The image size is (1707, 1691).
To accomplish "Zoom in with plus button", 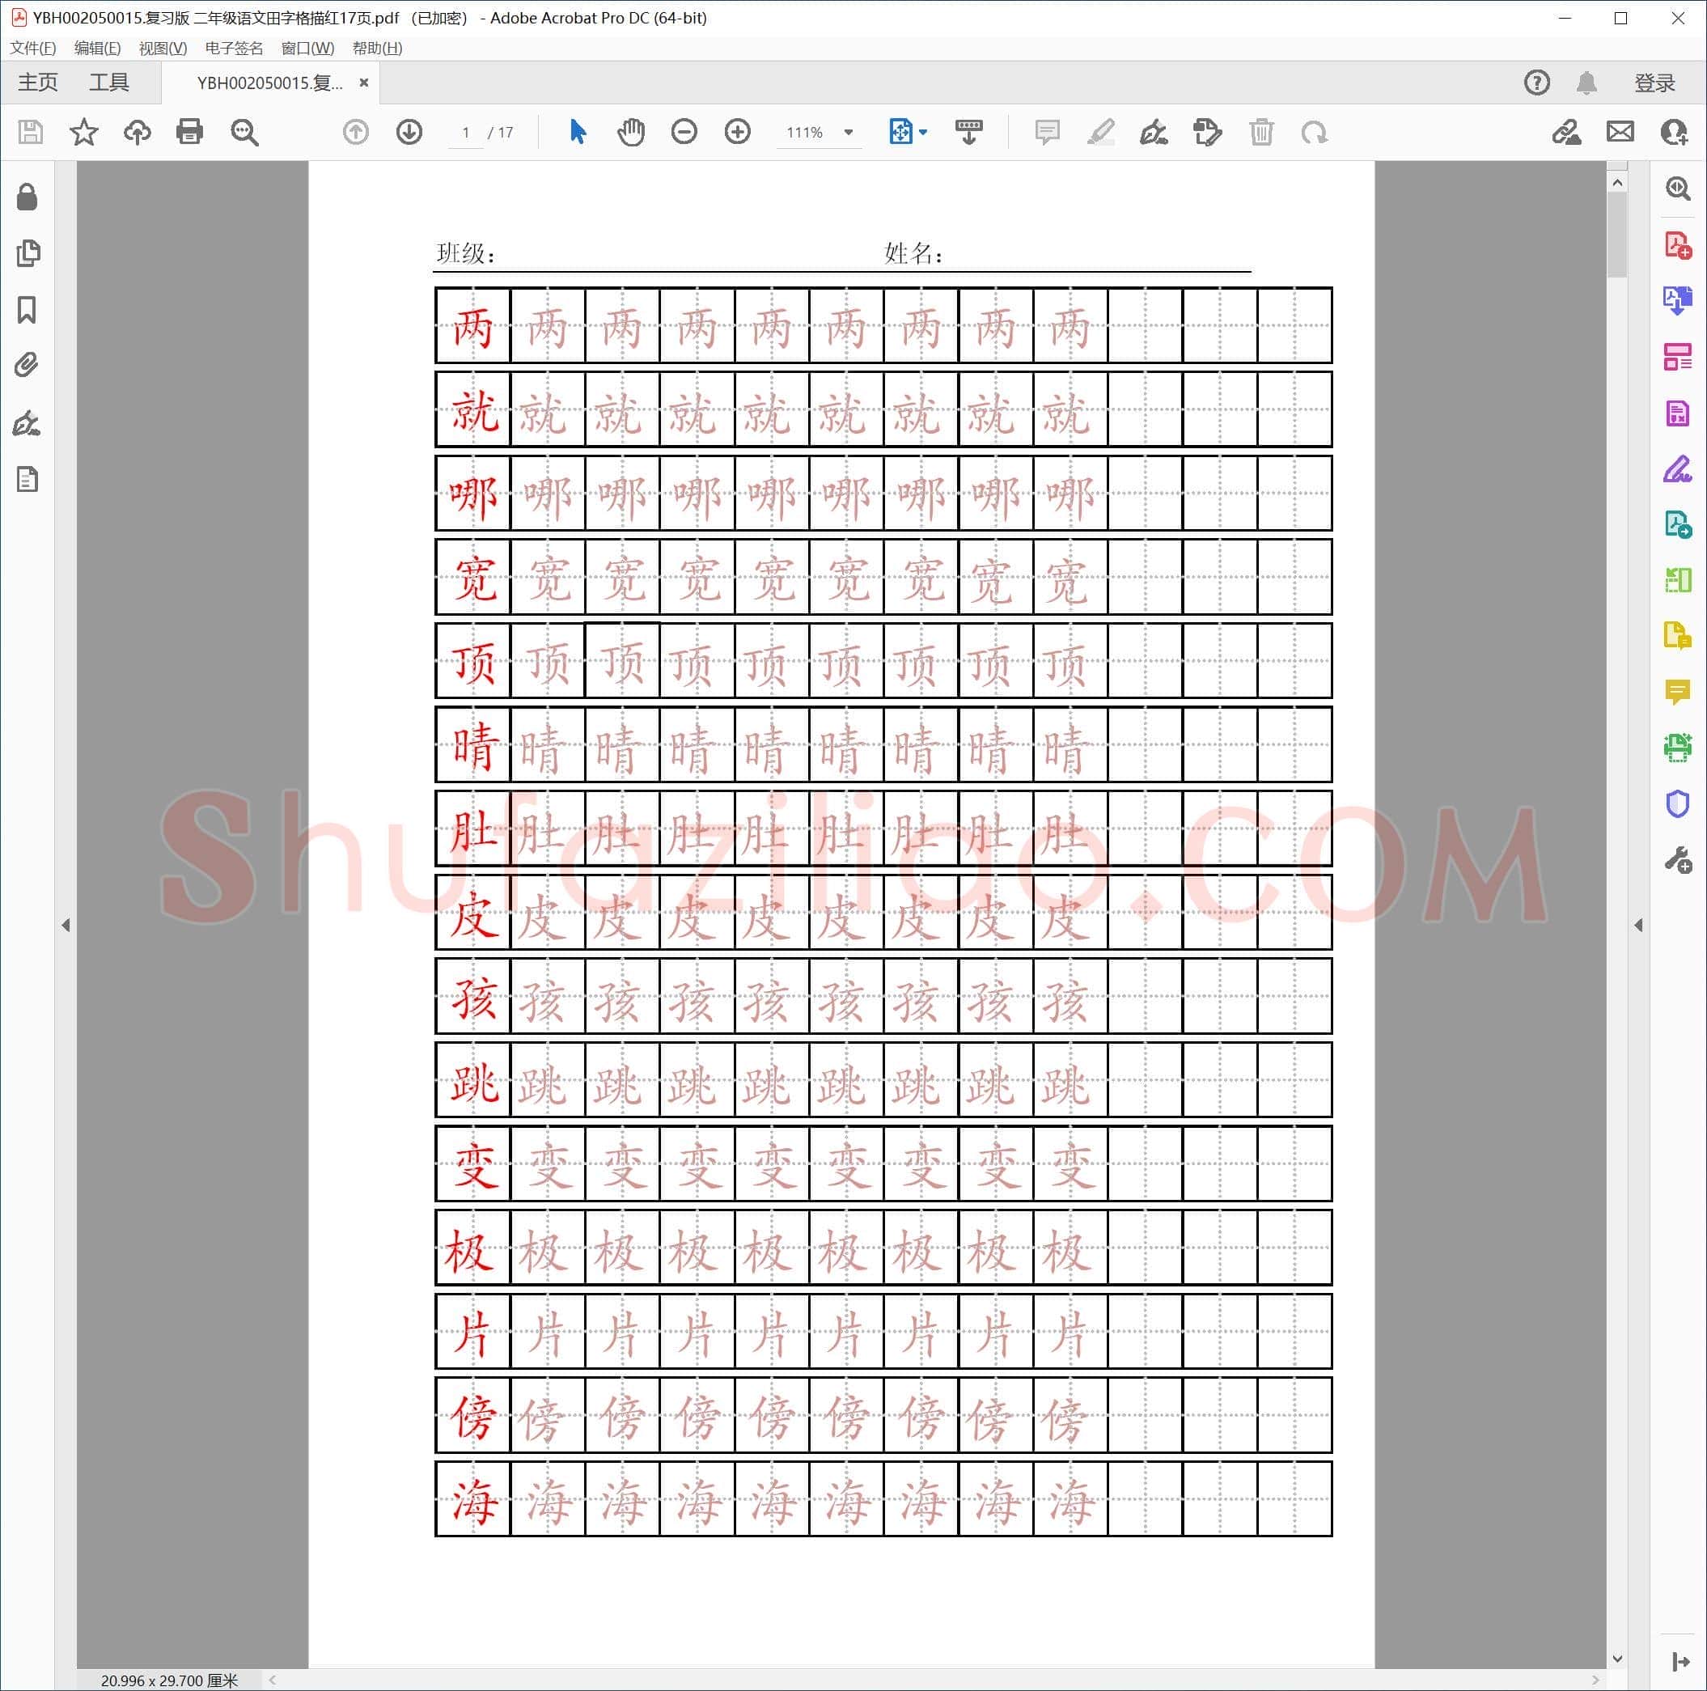I will pyautogui.click(x=738, y=133).
